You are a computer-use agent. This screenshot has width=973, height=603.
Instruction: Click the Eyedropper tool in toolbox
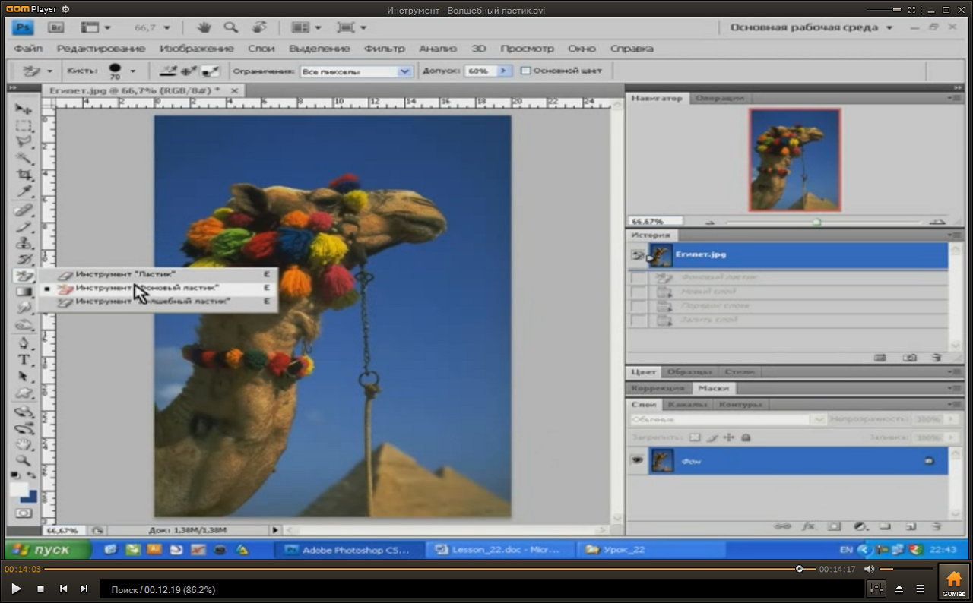24,191
